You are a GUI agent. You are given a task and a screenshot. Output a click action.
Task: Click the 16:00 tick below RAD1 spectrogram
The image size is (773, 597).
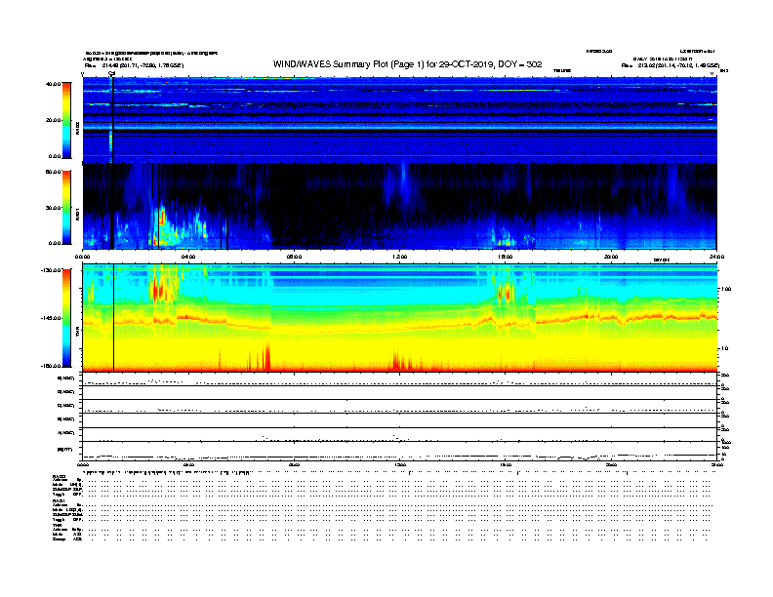click(x=506, y=257)
